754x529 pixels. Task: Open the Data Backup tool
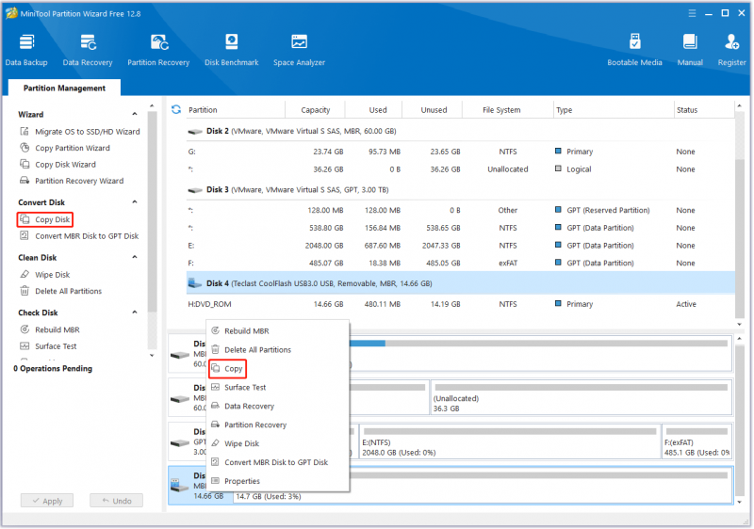26,50
